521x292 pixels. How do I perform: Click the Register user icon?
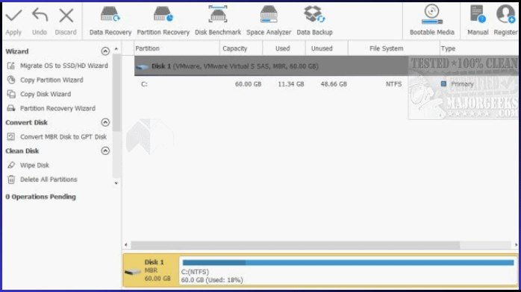[506, 14]
